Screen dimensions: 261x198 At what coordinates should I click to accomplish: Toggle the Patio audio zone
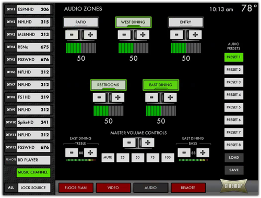[81, 22]
